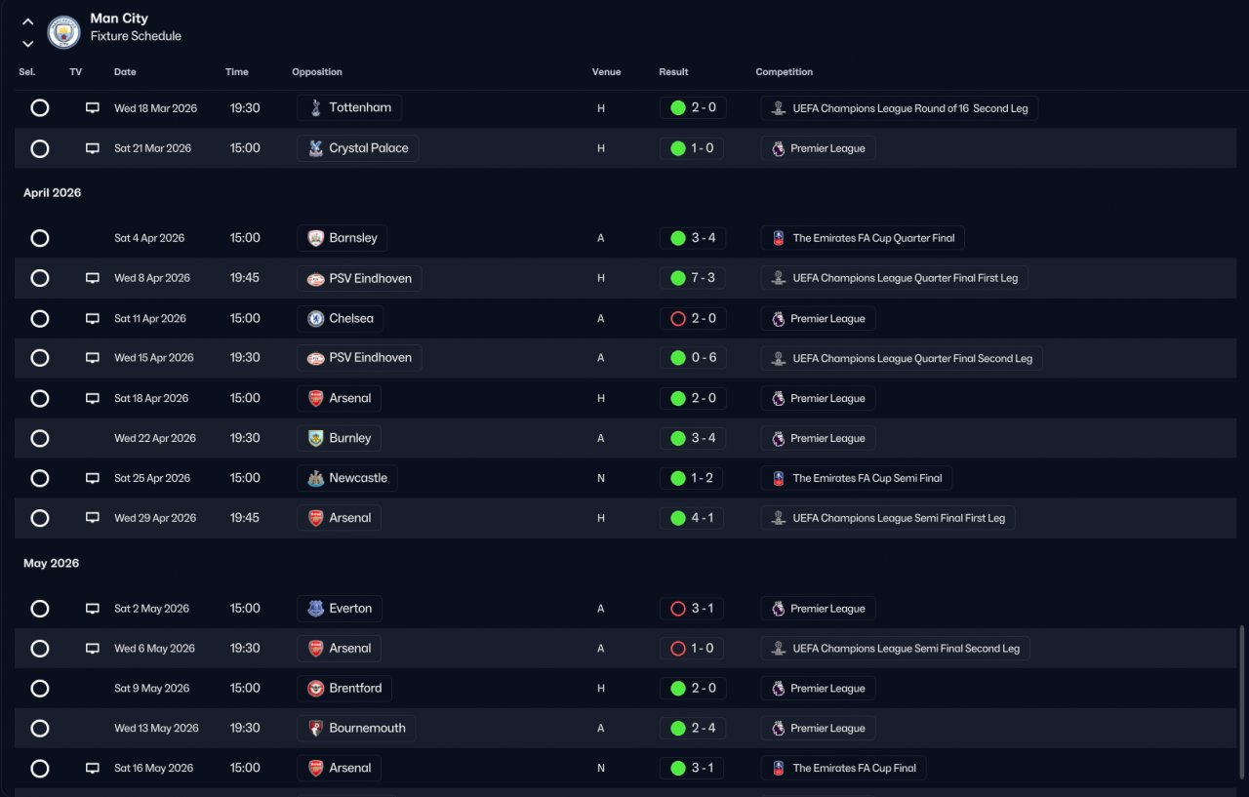Select the Barnsley fixture radio button
The width and height of the screenshot is (1249, 797).
pyautogui.click(x=40, y=238)
